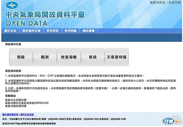Click the iT邦幫忙 logo icon

172,121
